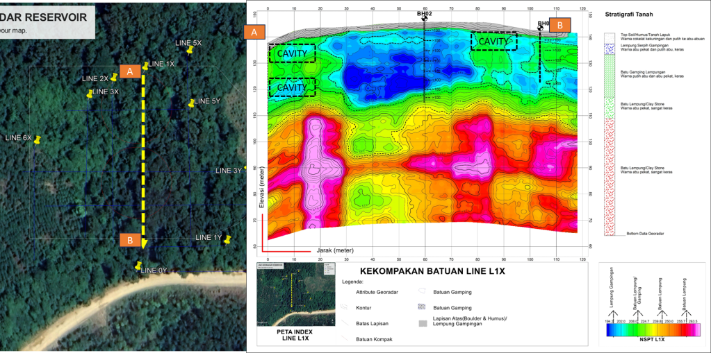Click the NSPT L1X color scale bar
This screenshot has height=353, width=711.
point(652,331)
